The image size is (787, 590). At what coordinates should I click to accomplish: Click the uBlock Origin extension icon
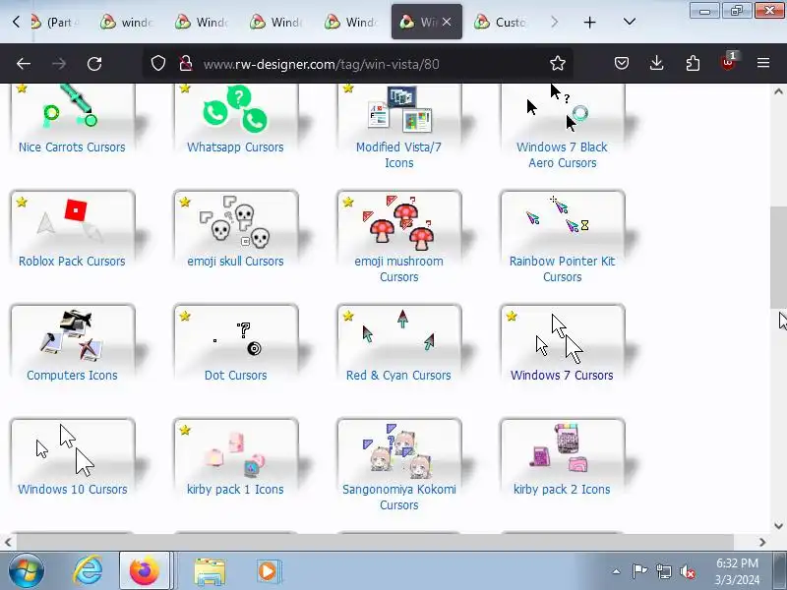[728, 62]
